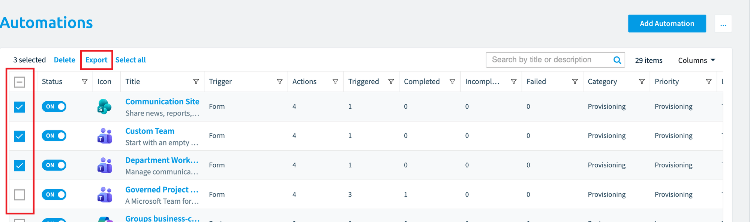Open the Columns dropdown
Viewport: 750px width, 222px height.
click(x=696, y=60)
